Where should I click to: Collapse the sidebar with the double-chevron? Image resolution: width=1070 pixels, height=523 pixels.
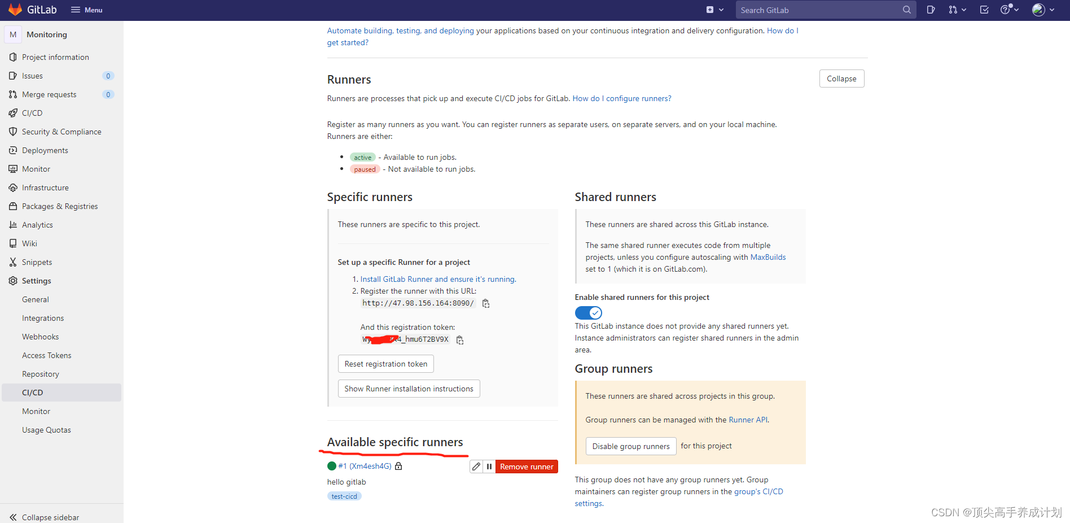(45, 517)
